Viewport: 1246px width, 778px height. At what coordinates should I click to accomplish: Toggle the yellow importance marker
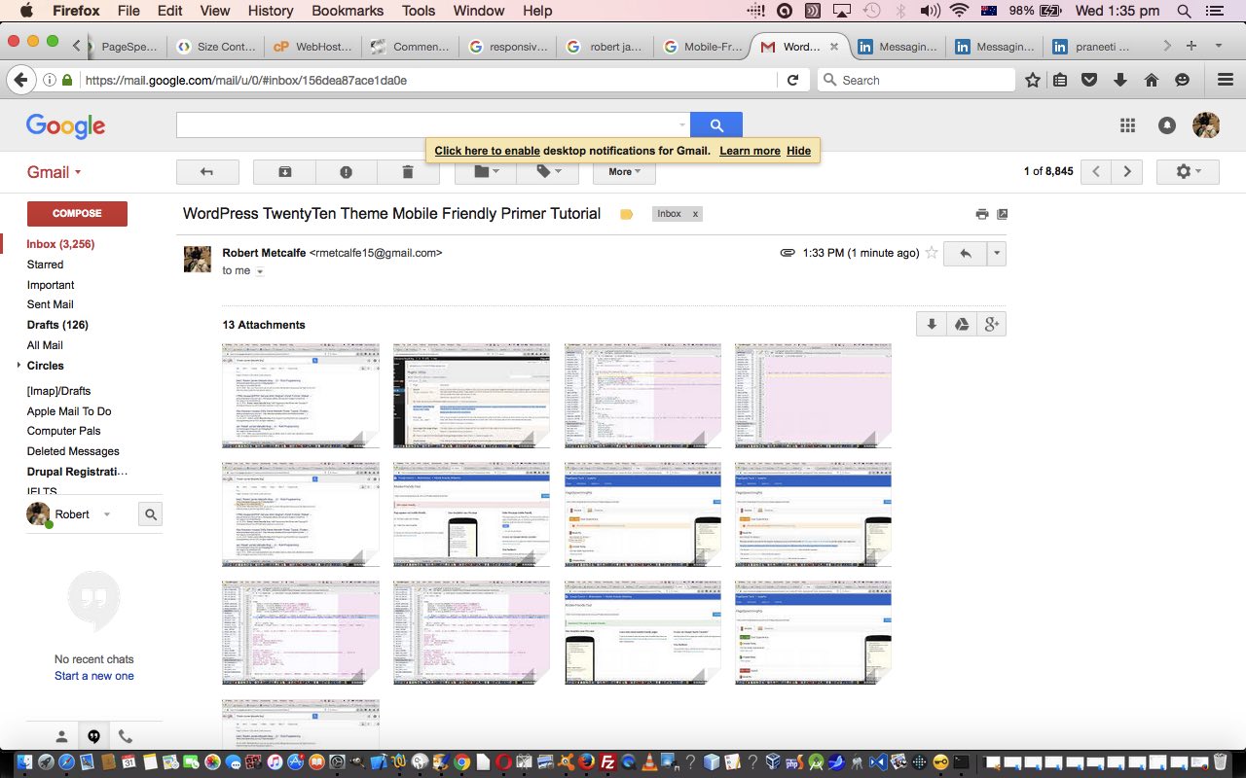pos(626,214)
